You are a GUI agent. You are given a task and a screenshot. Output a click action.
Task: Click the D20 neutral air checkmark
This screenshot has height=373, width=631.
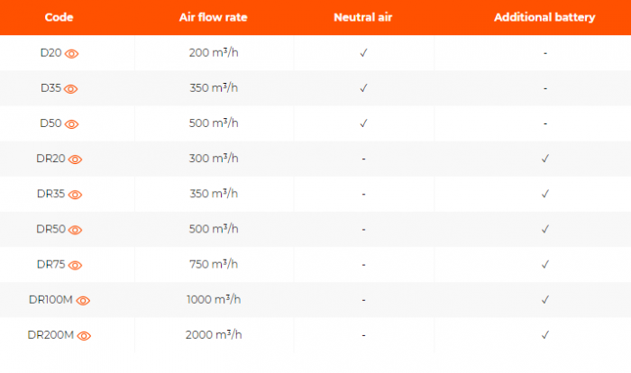(x=363, y=53)
